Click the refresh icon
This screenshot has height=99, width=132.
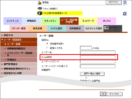pos(125,14)
